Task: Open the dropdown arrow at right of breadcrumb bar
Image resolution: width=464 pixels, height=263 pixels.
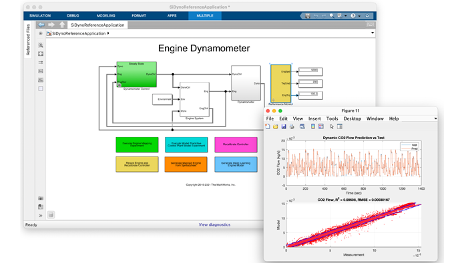Action: [x=373, y=33]
